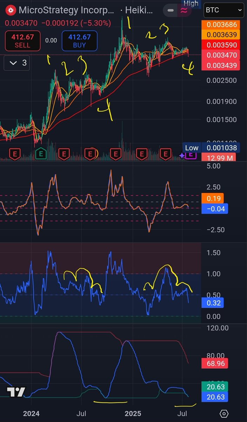Viewport: 247px width, 422px height.
Task: Select the 0.00 spread value
Action: point(51,41)
